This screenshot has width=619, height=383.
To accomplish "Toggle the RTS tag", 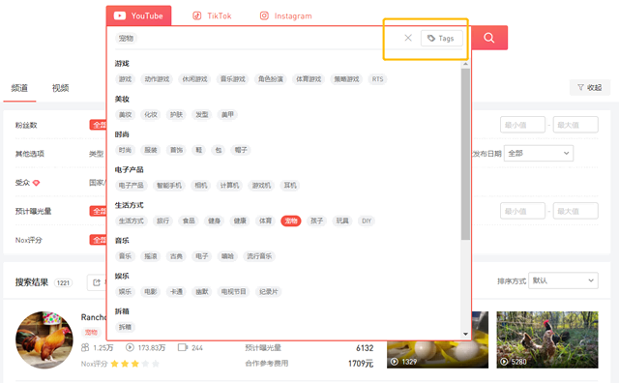I will pyautogui.click(x=377, y=79).
